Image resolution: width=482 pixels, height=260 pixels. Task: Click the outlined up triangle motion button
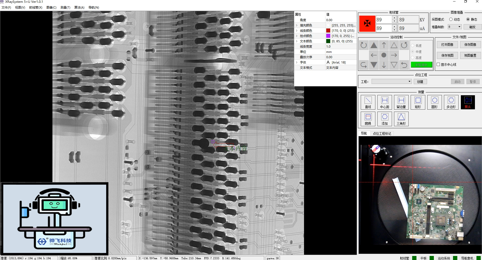click(x=394, y=45)
